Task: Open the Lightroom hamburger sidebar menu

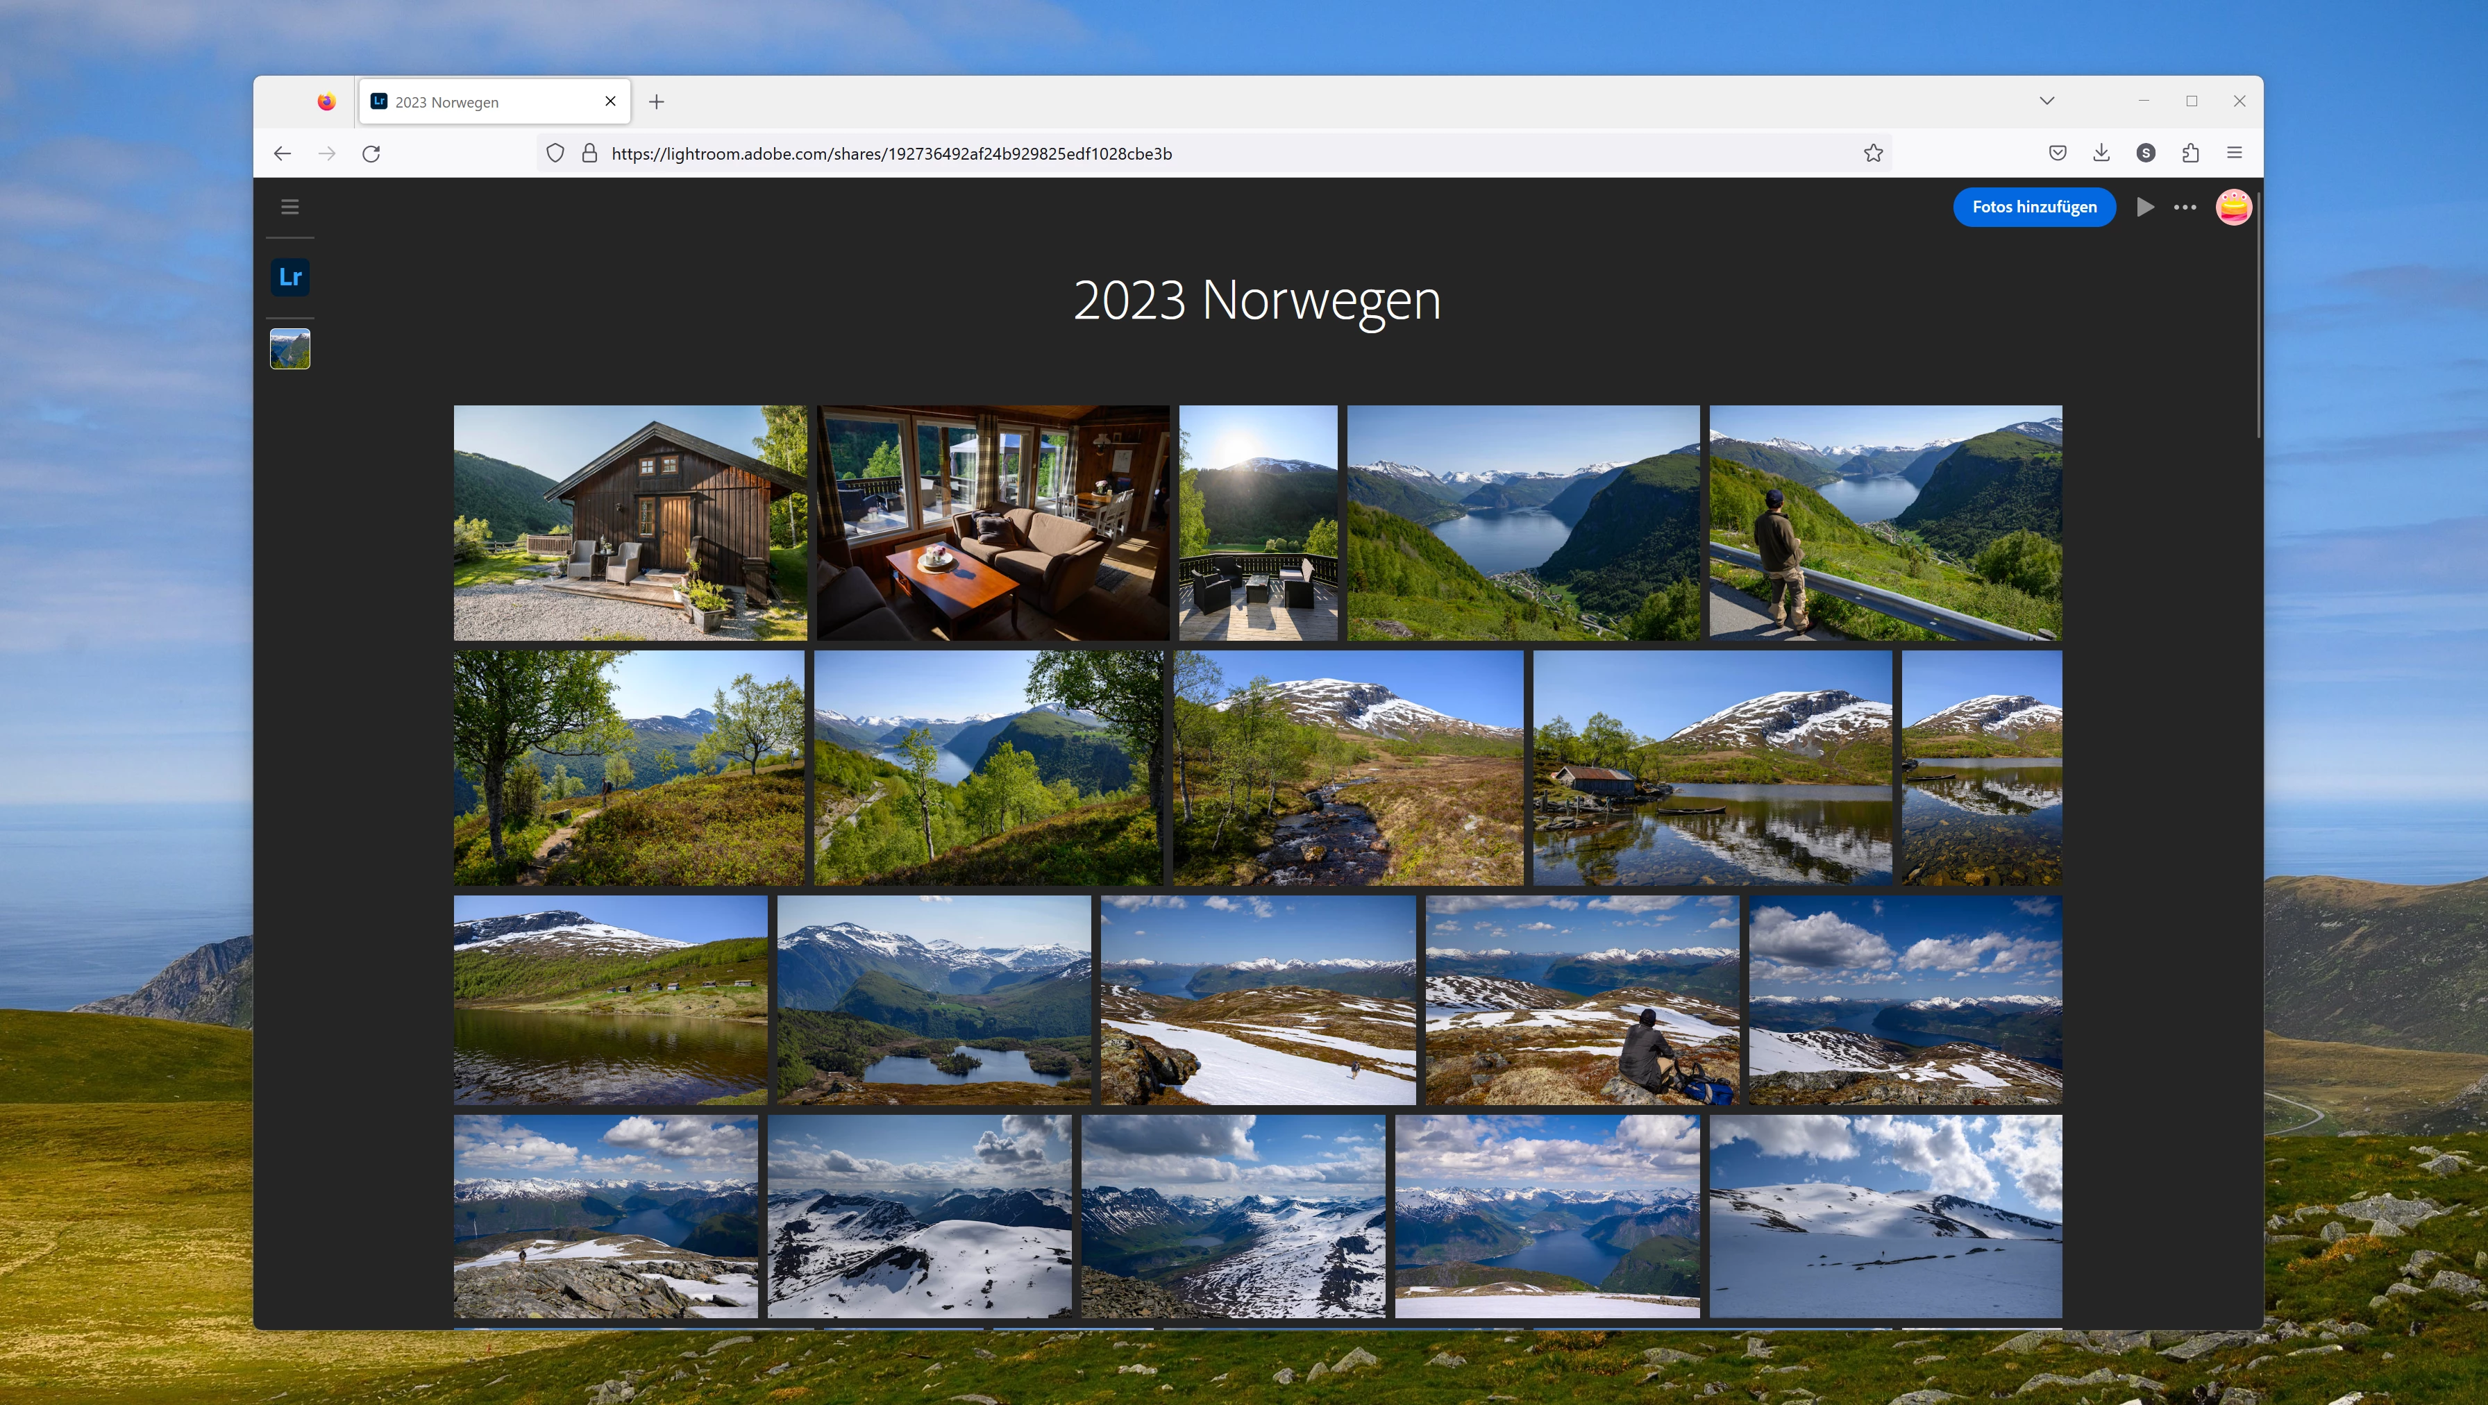Action: [289, 207]
